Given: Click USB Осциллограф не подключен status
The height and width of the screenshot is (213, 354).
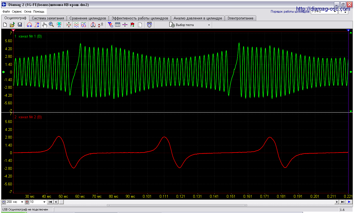Looking at the screenshot, I should coord(25,210).
